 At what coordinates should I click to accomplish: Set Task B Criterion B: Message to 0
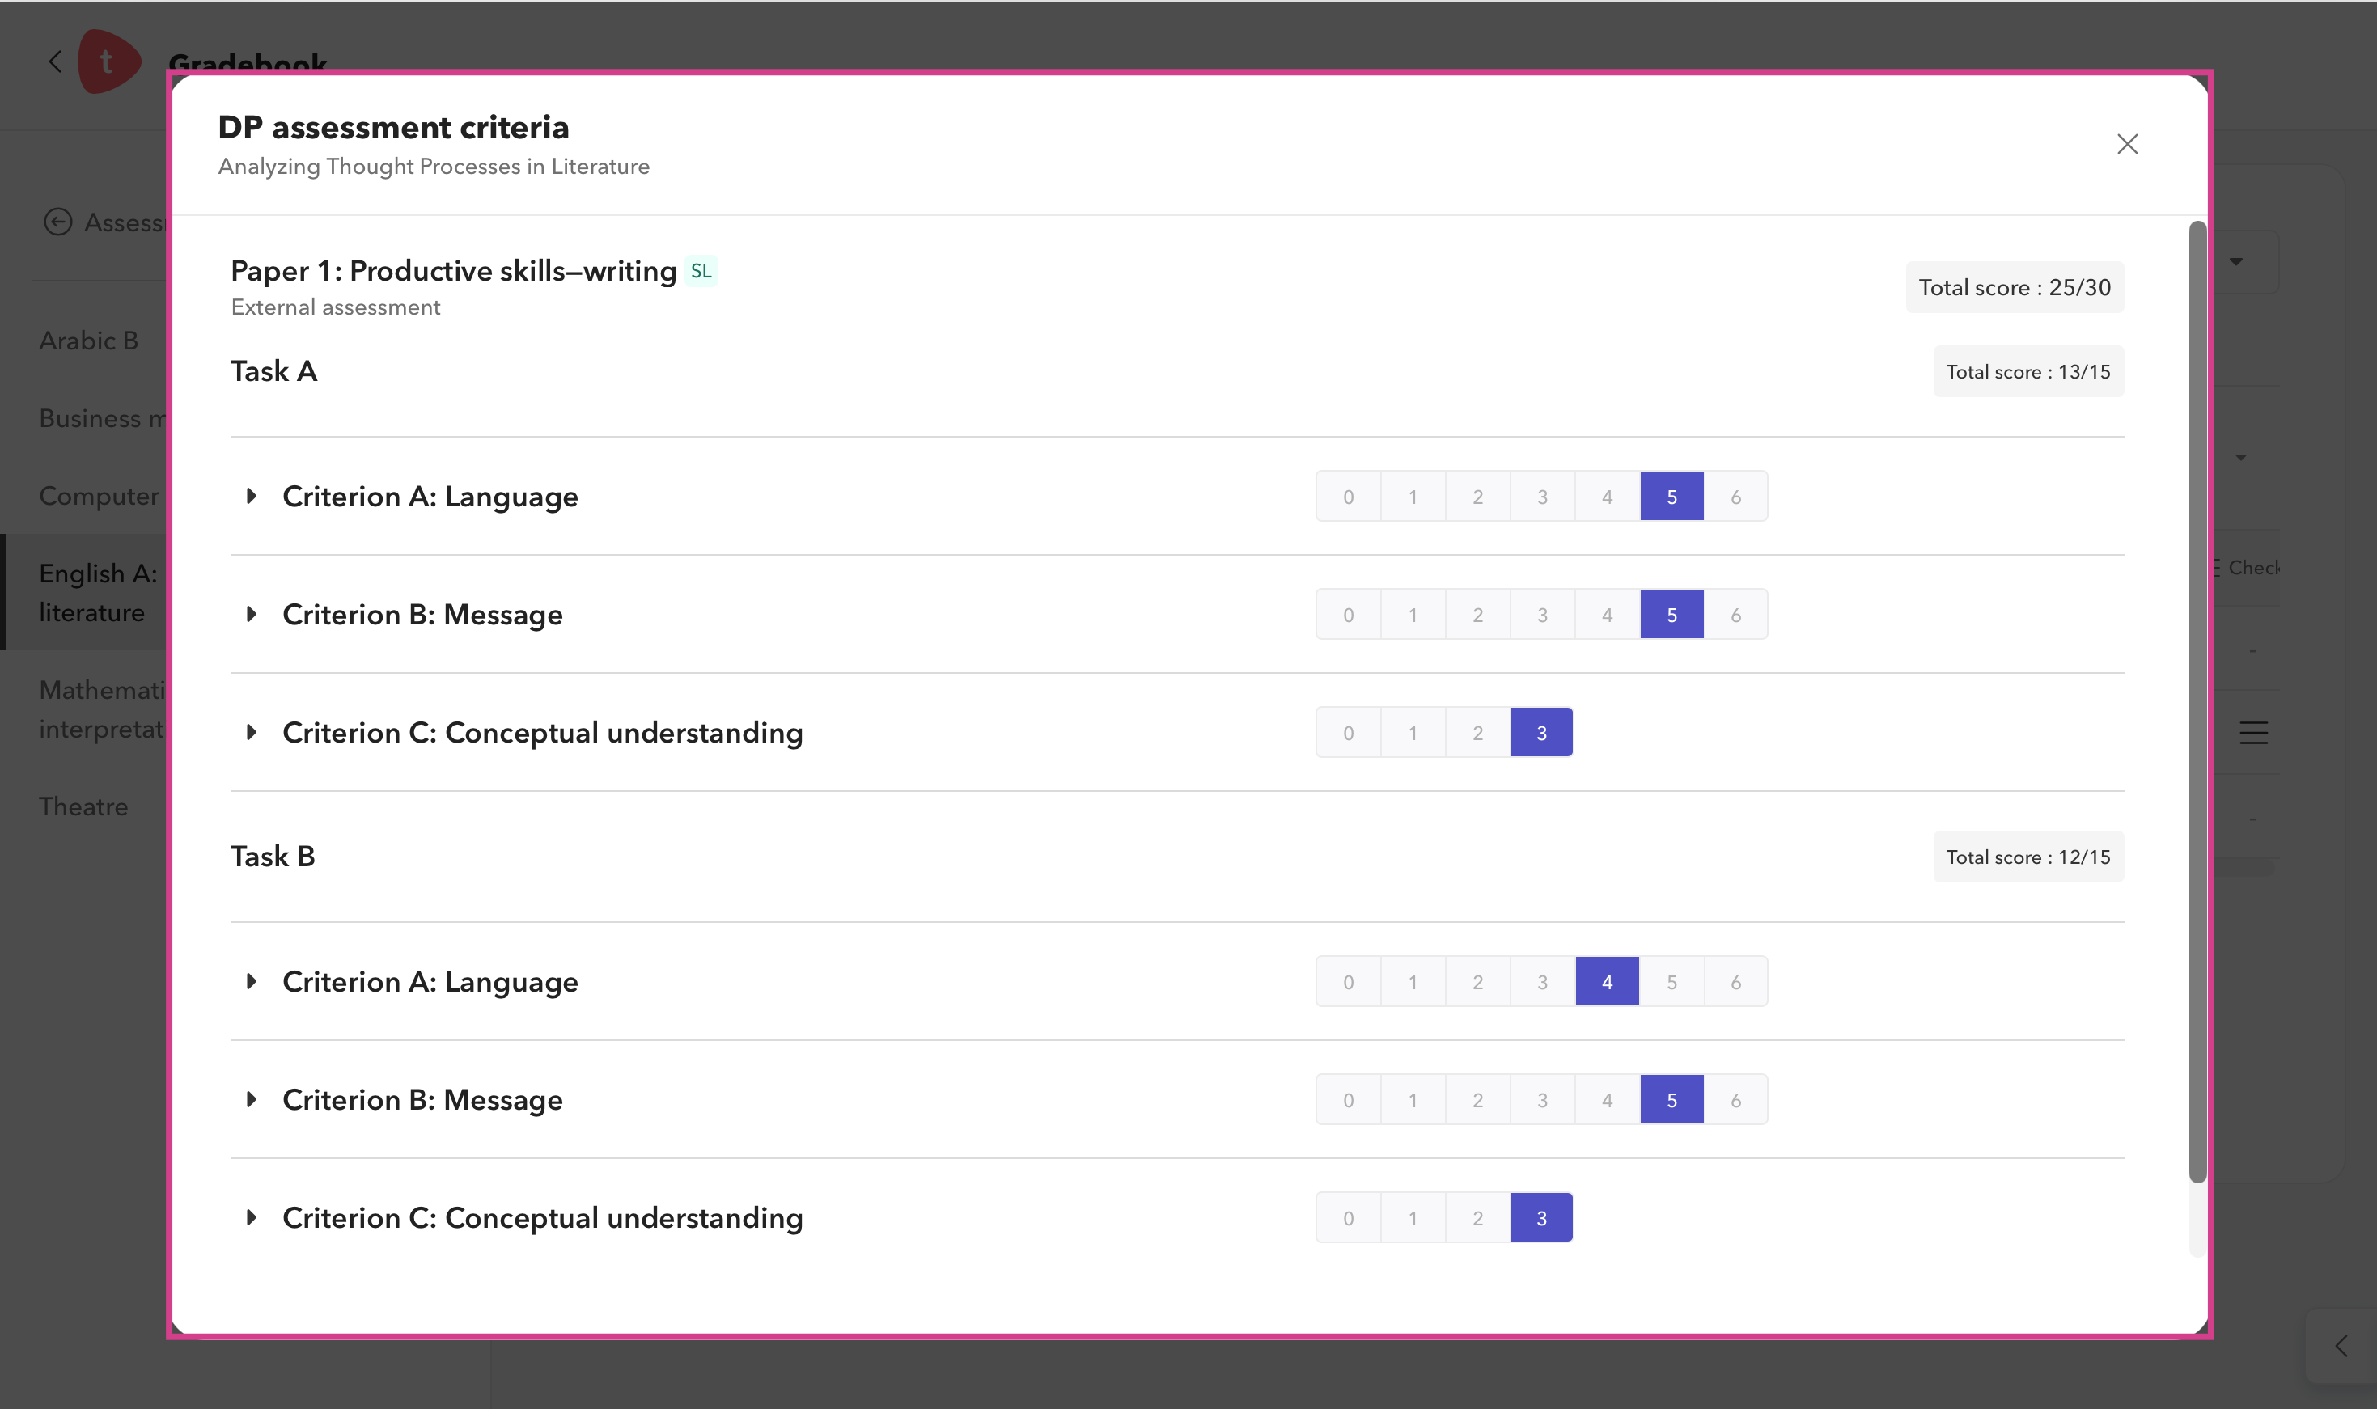tap(1349, 1099)
